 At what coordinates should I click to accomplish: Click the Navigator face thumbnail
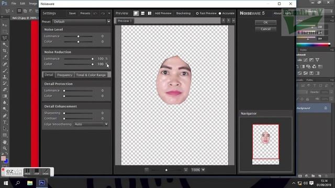[x=265, y=138]
